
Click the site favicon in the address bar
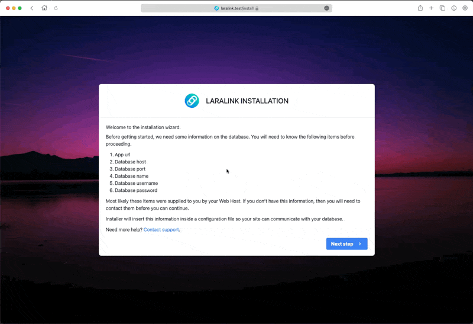216,8
